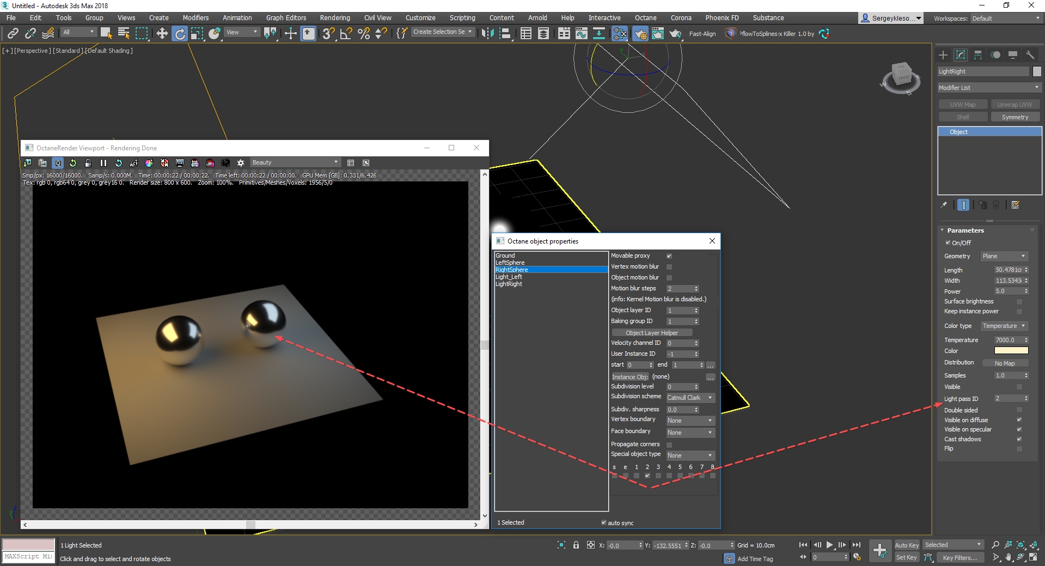Open the Customize menu
This screenshot has height=566, width=1045.
click(x=420, y=18)
